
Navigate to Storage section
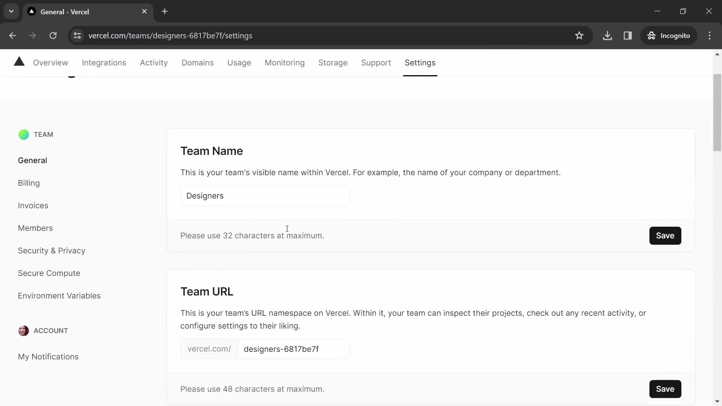click(x=333, y=62)
